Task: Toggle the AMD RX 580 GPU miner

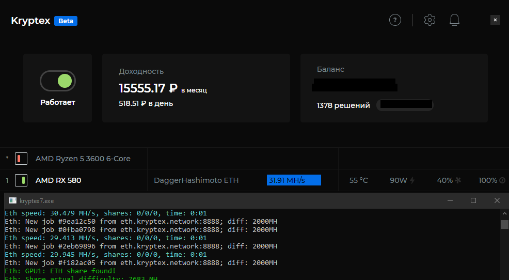Action: [21, 180]
